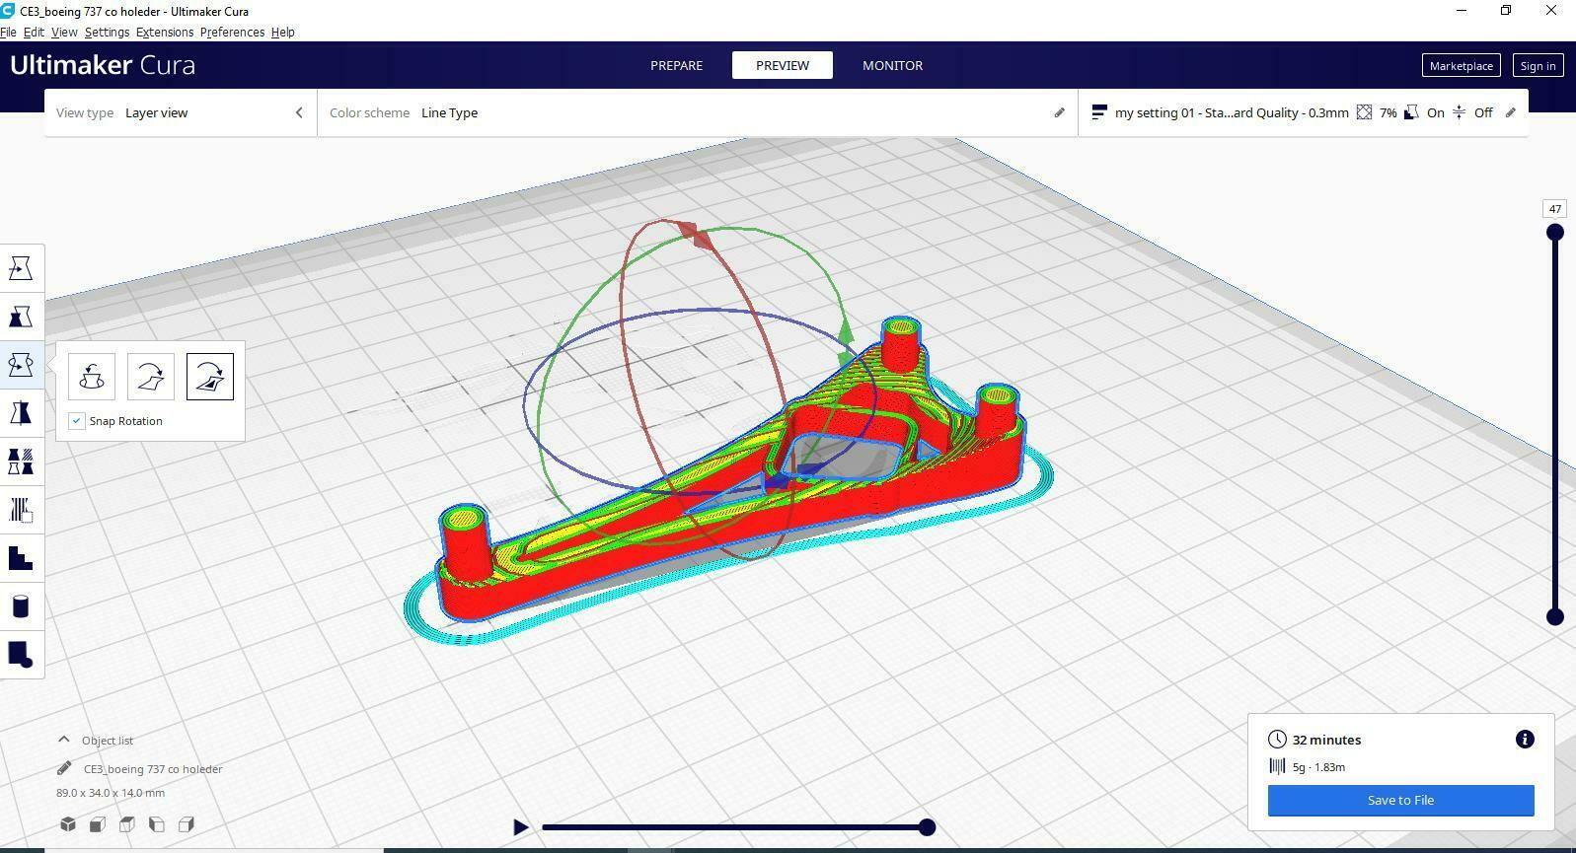The height and width of the screenshot is (853, 1576).
Task: Open the print profile settings panel
Action: [1303, 113]
